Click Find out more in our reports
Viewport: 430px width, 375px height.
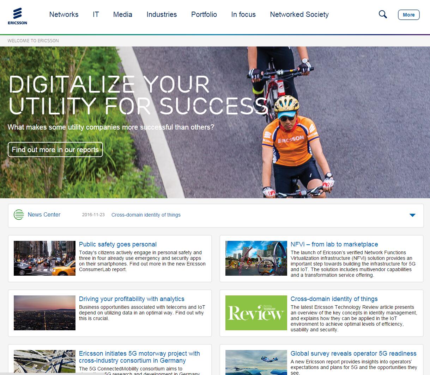pos(55,150)
